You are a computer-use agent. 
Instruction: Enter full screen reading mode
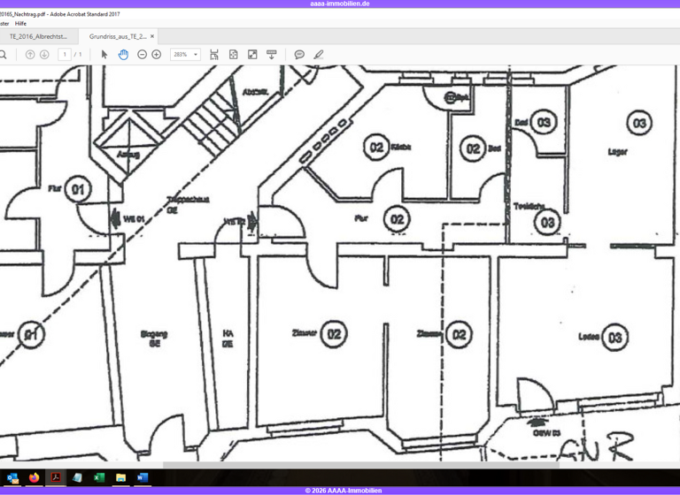pyautogui.click(x=252, y=55)
